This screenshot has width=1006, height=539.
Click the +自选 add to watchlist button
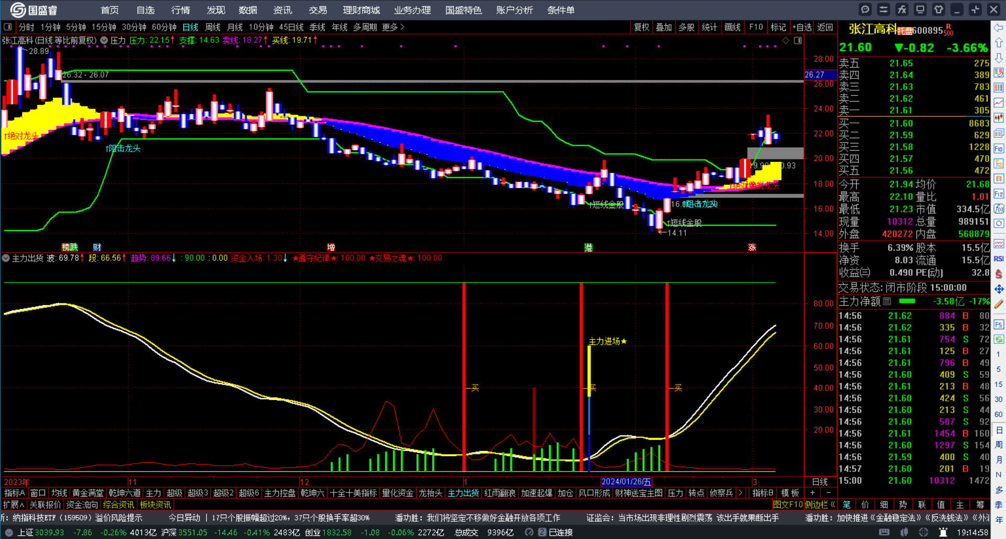click(802, 27)
